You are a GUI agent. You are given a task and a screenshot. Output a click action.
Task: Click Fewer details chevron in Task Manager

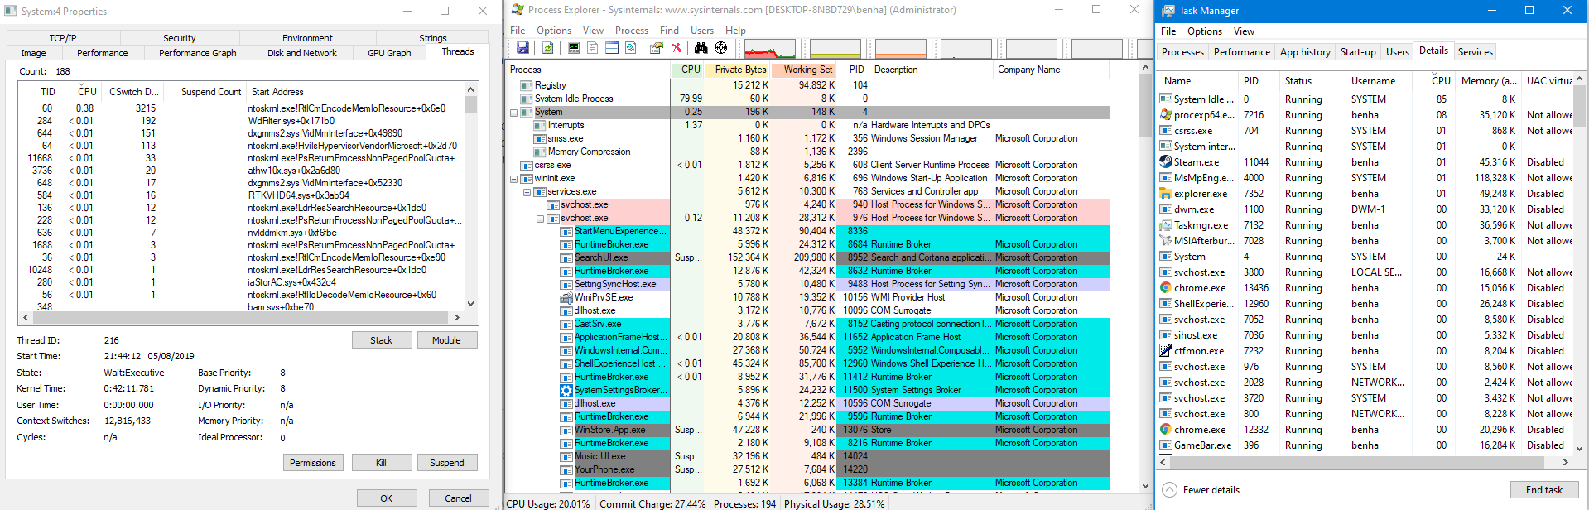(1169, 489)
